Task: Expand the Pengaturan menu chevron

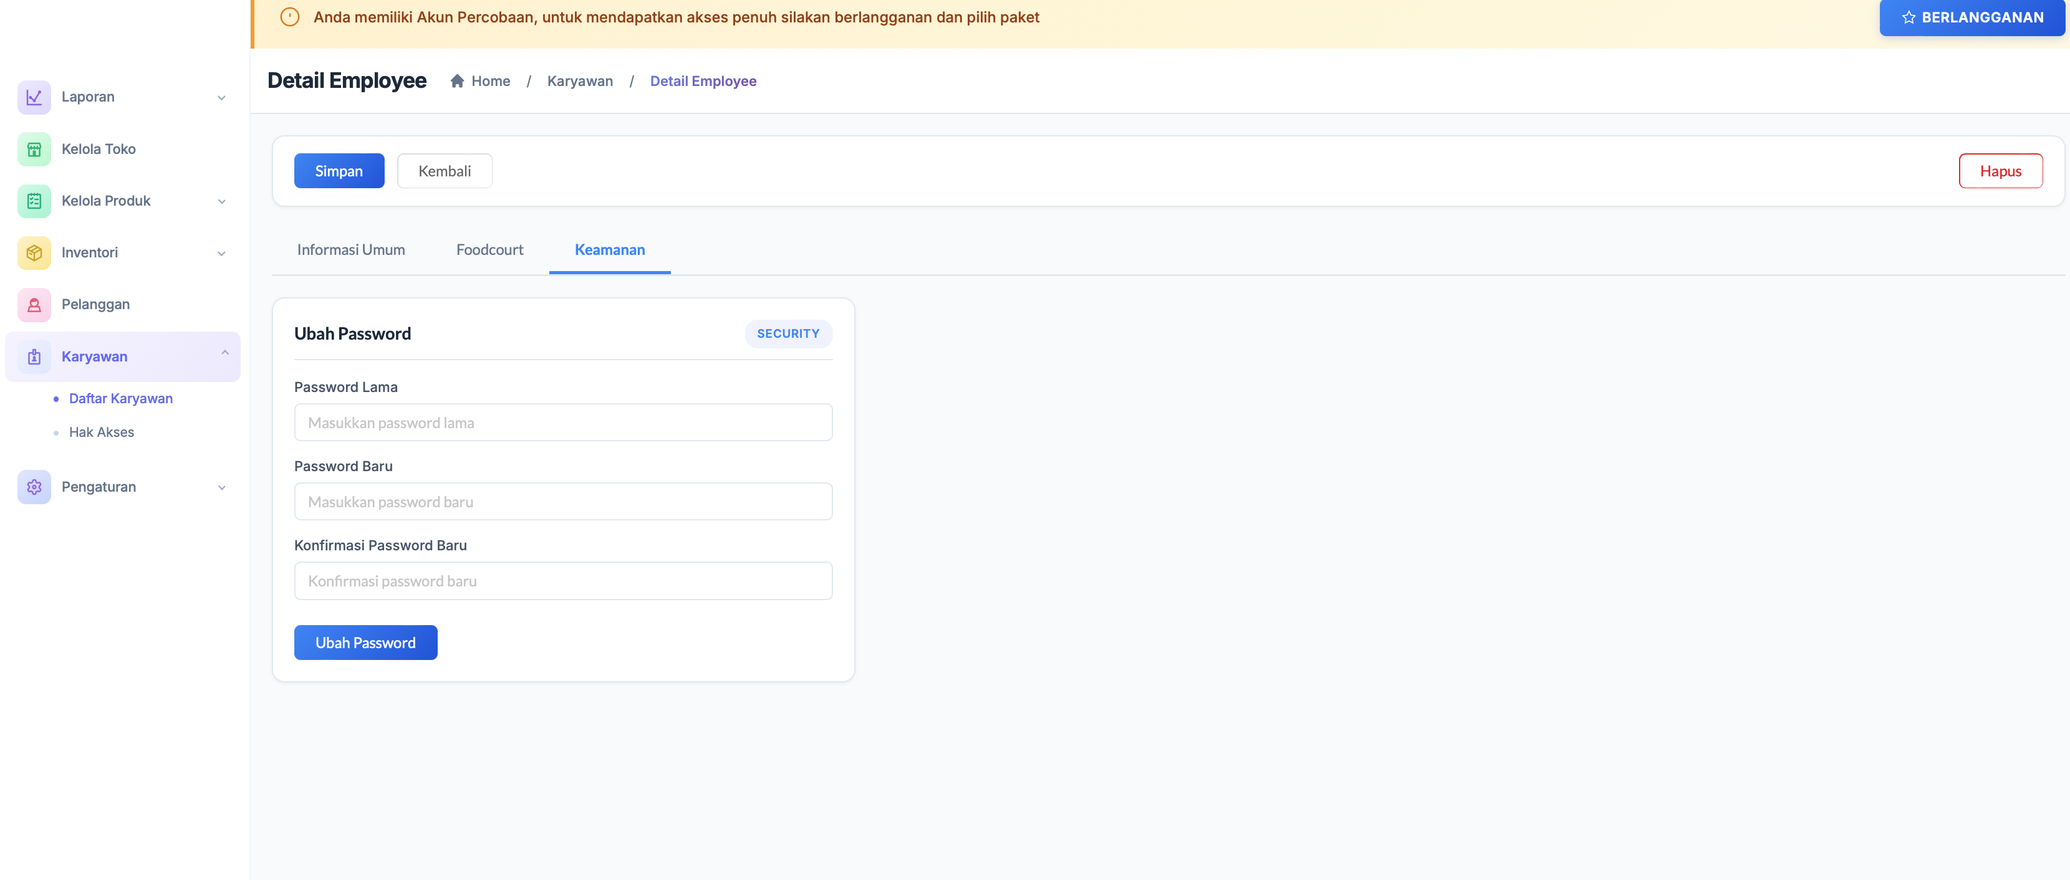Action: click(x=222, y=487)
